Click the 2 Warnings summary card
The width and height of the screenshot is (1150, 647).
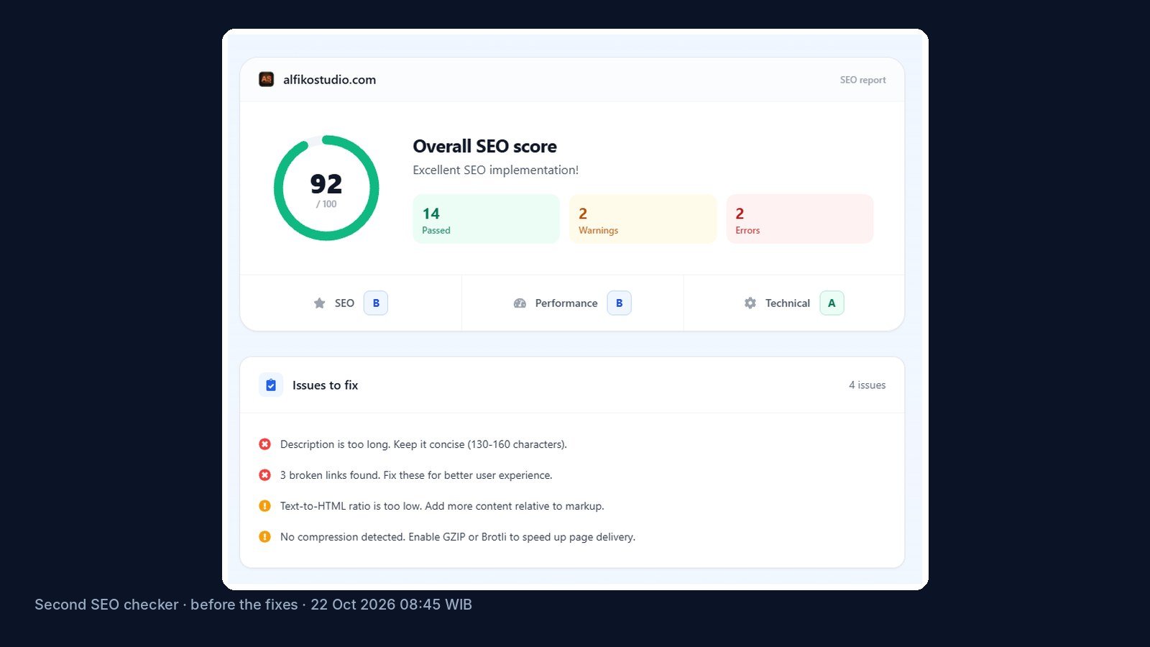click(x=643, y=219)
